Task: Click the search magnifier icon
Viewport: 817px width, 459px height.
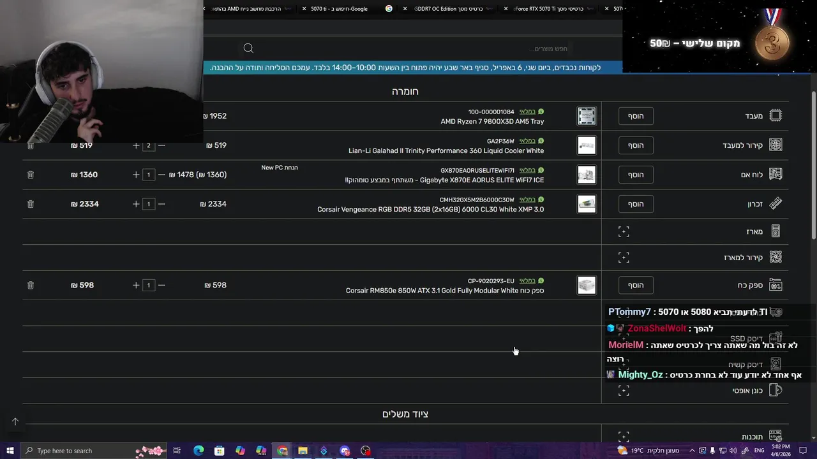Action: [248, 48]
